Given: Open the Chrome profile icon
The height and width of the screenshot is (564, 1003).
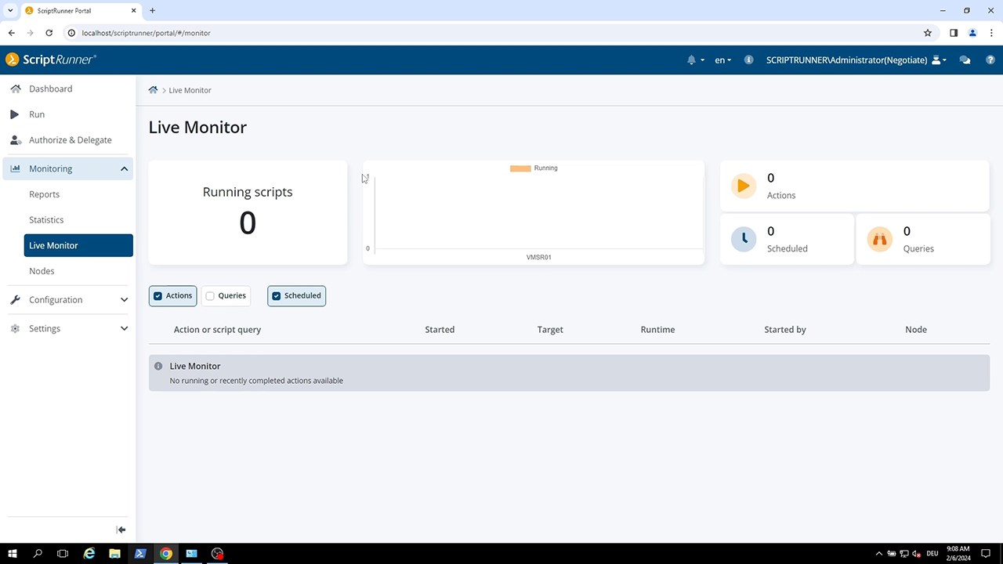Looking at the screenshot, I should point(972,33).
